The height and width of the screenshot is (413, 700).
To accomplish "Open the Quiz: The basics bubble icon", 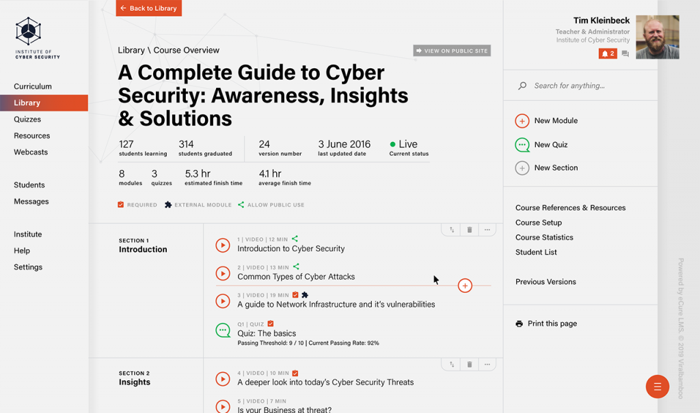I will [223, 330].
